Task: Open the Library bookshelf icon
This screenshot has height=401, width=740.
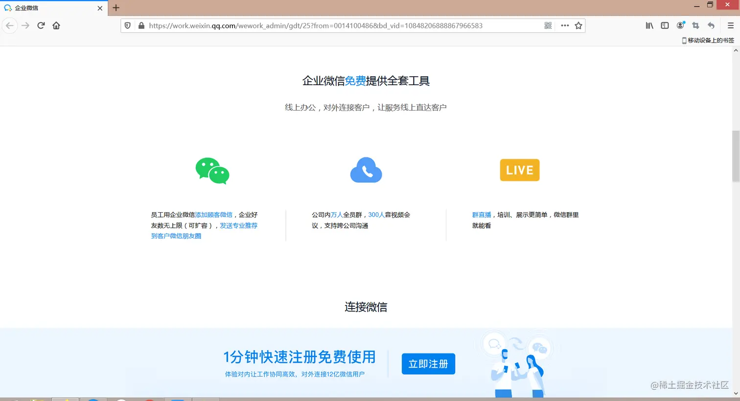Action: [x=649, y=25]
